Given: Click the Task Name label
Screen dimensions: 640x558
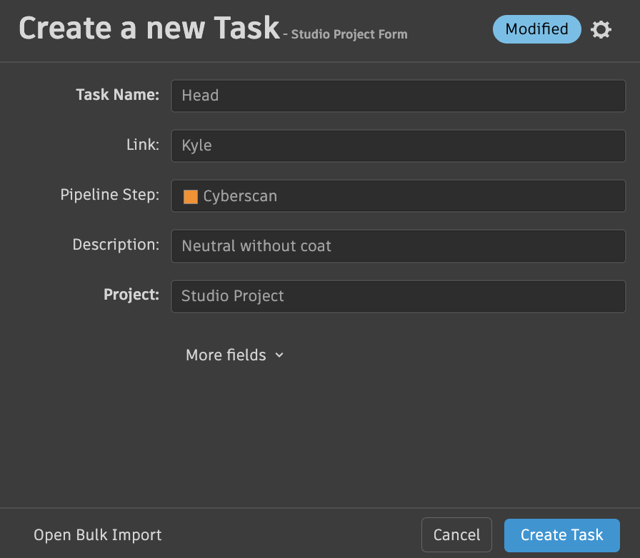Looking at the screenshot, I should pyautogui.click(x=117, y=95).
